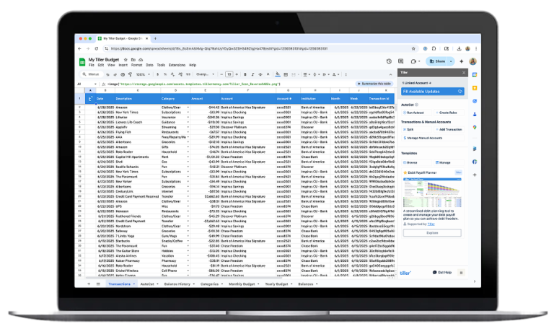This screenshot has width=554, height=329.
Task: Click Fill Available Updates button
Action: [433, 92]
